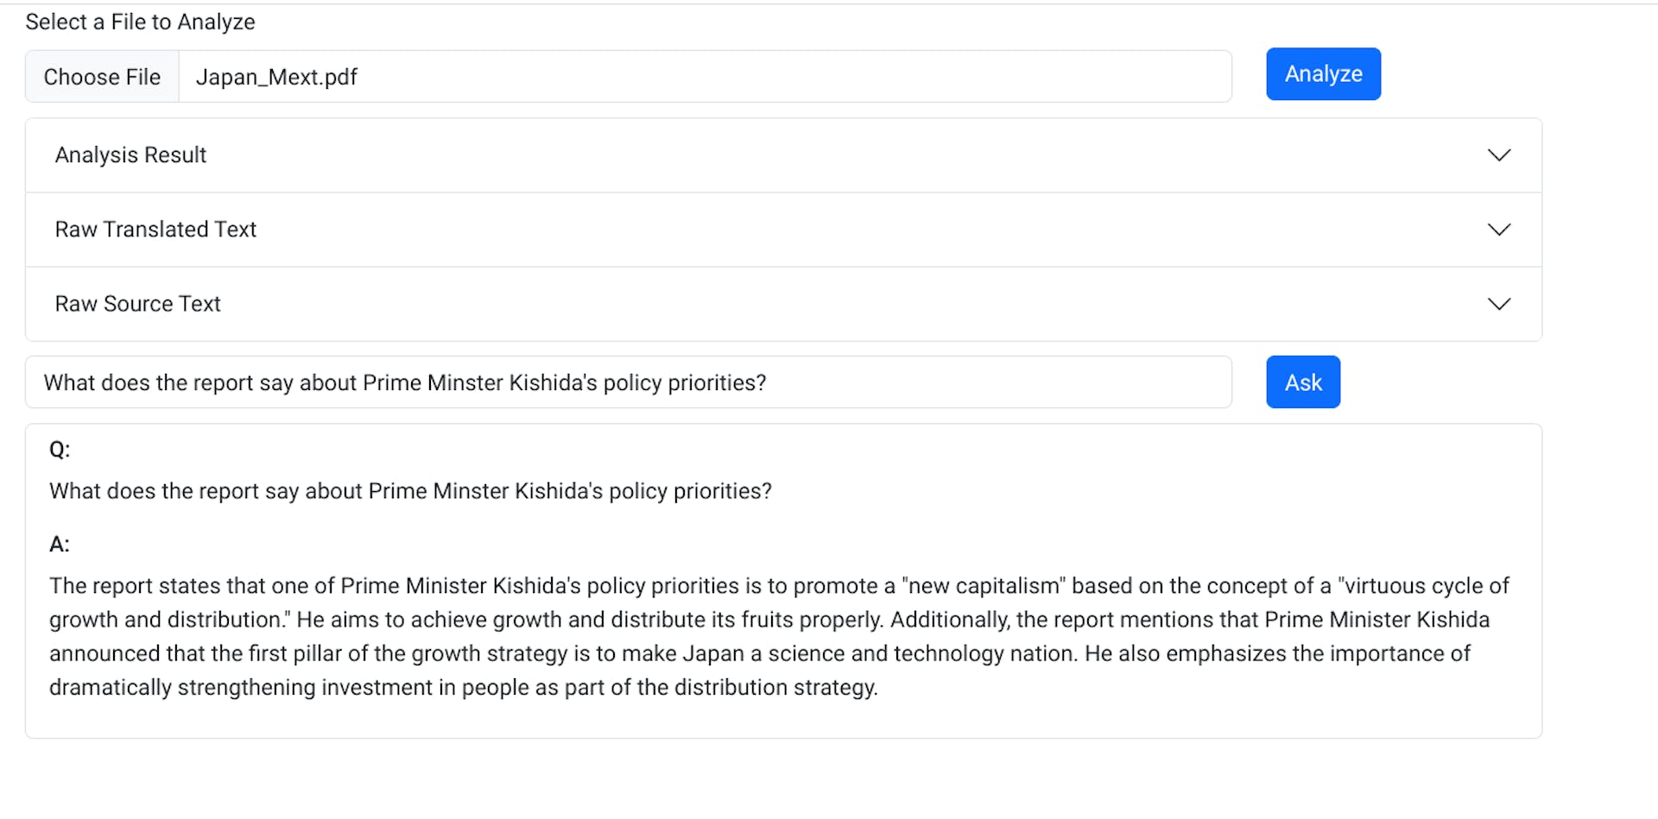Open the Analysis Result section by its title
The width and height of the screenshot is (1658, 819).
coord(130,155)
